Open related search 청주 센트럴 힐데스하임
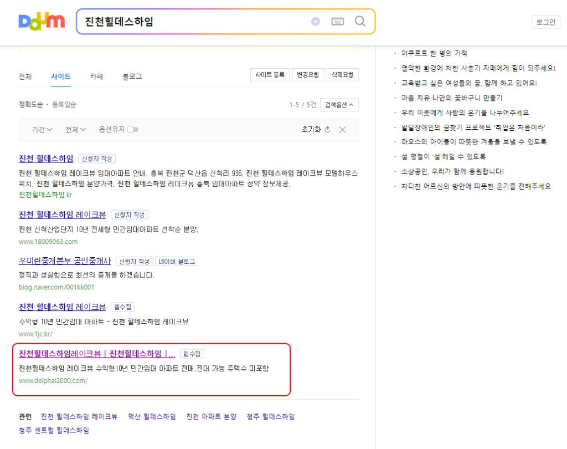The width and height of the screenshot is (567, 449). pos(54,431)
